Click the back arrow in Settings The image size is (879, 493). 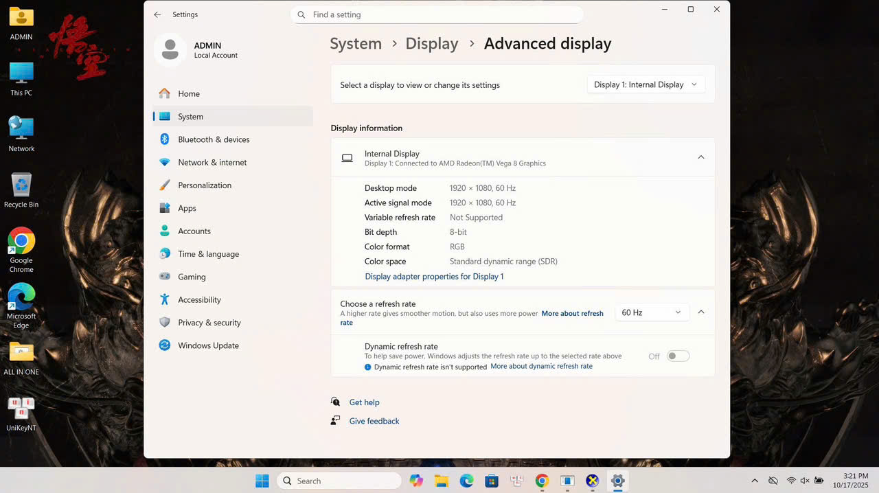[x=157, y=14]
